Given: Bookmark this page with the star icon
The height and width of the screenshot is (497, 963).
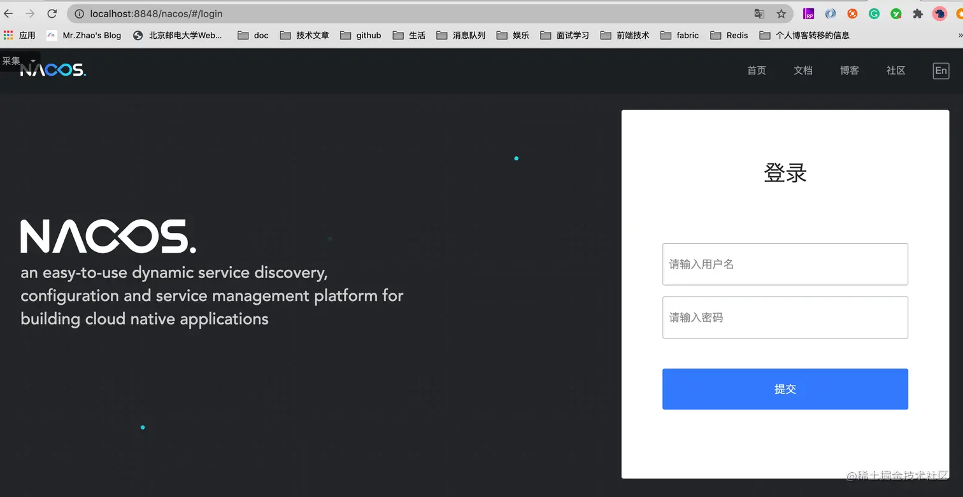Looking at the screenshot, I should 781,13.
